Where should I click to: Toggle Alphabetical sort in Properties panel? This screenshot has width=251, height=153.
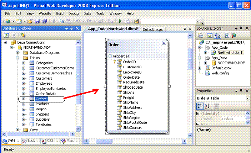207,106
